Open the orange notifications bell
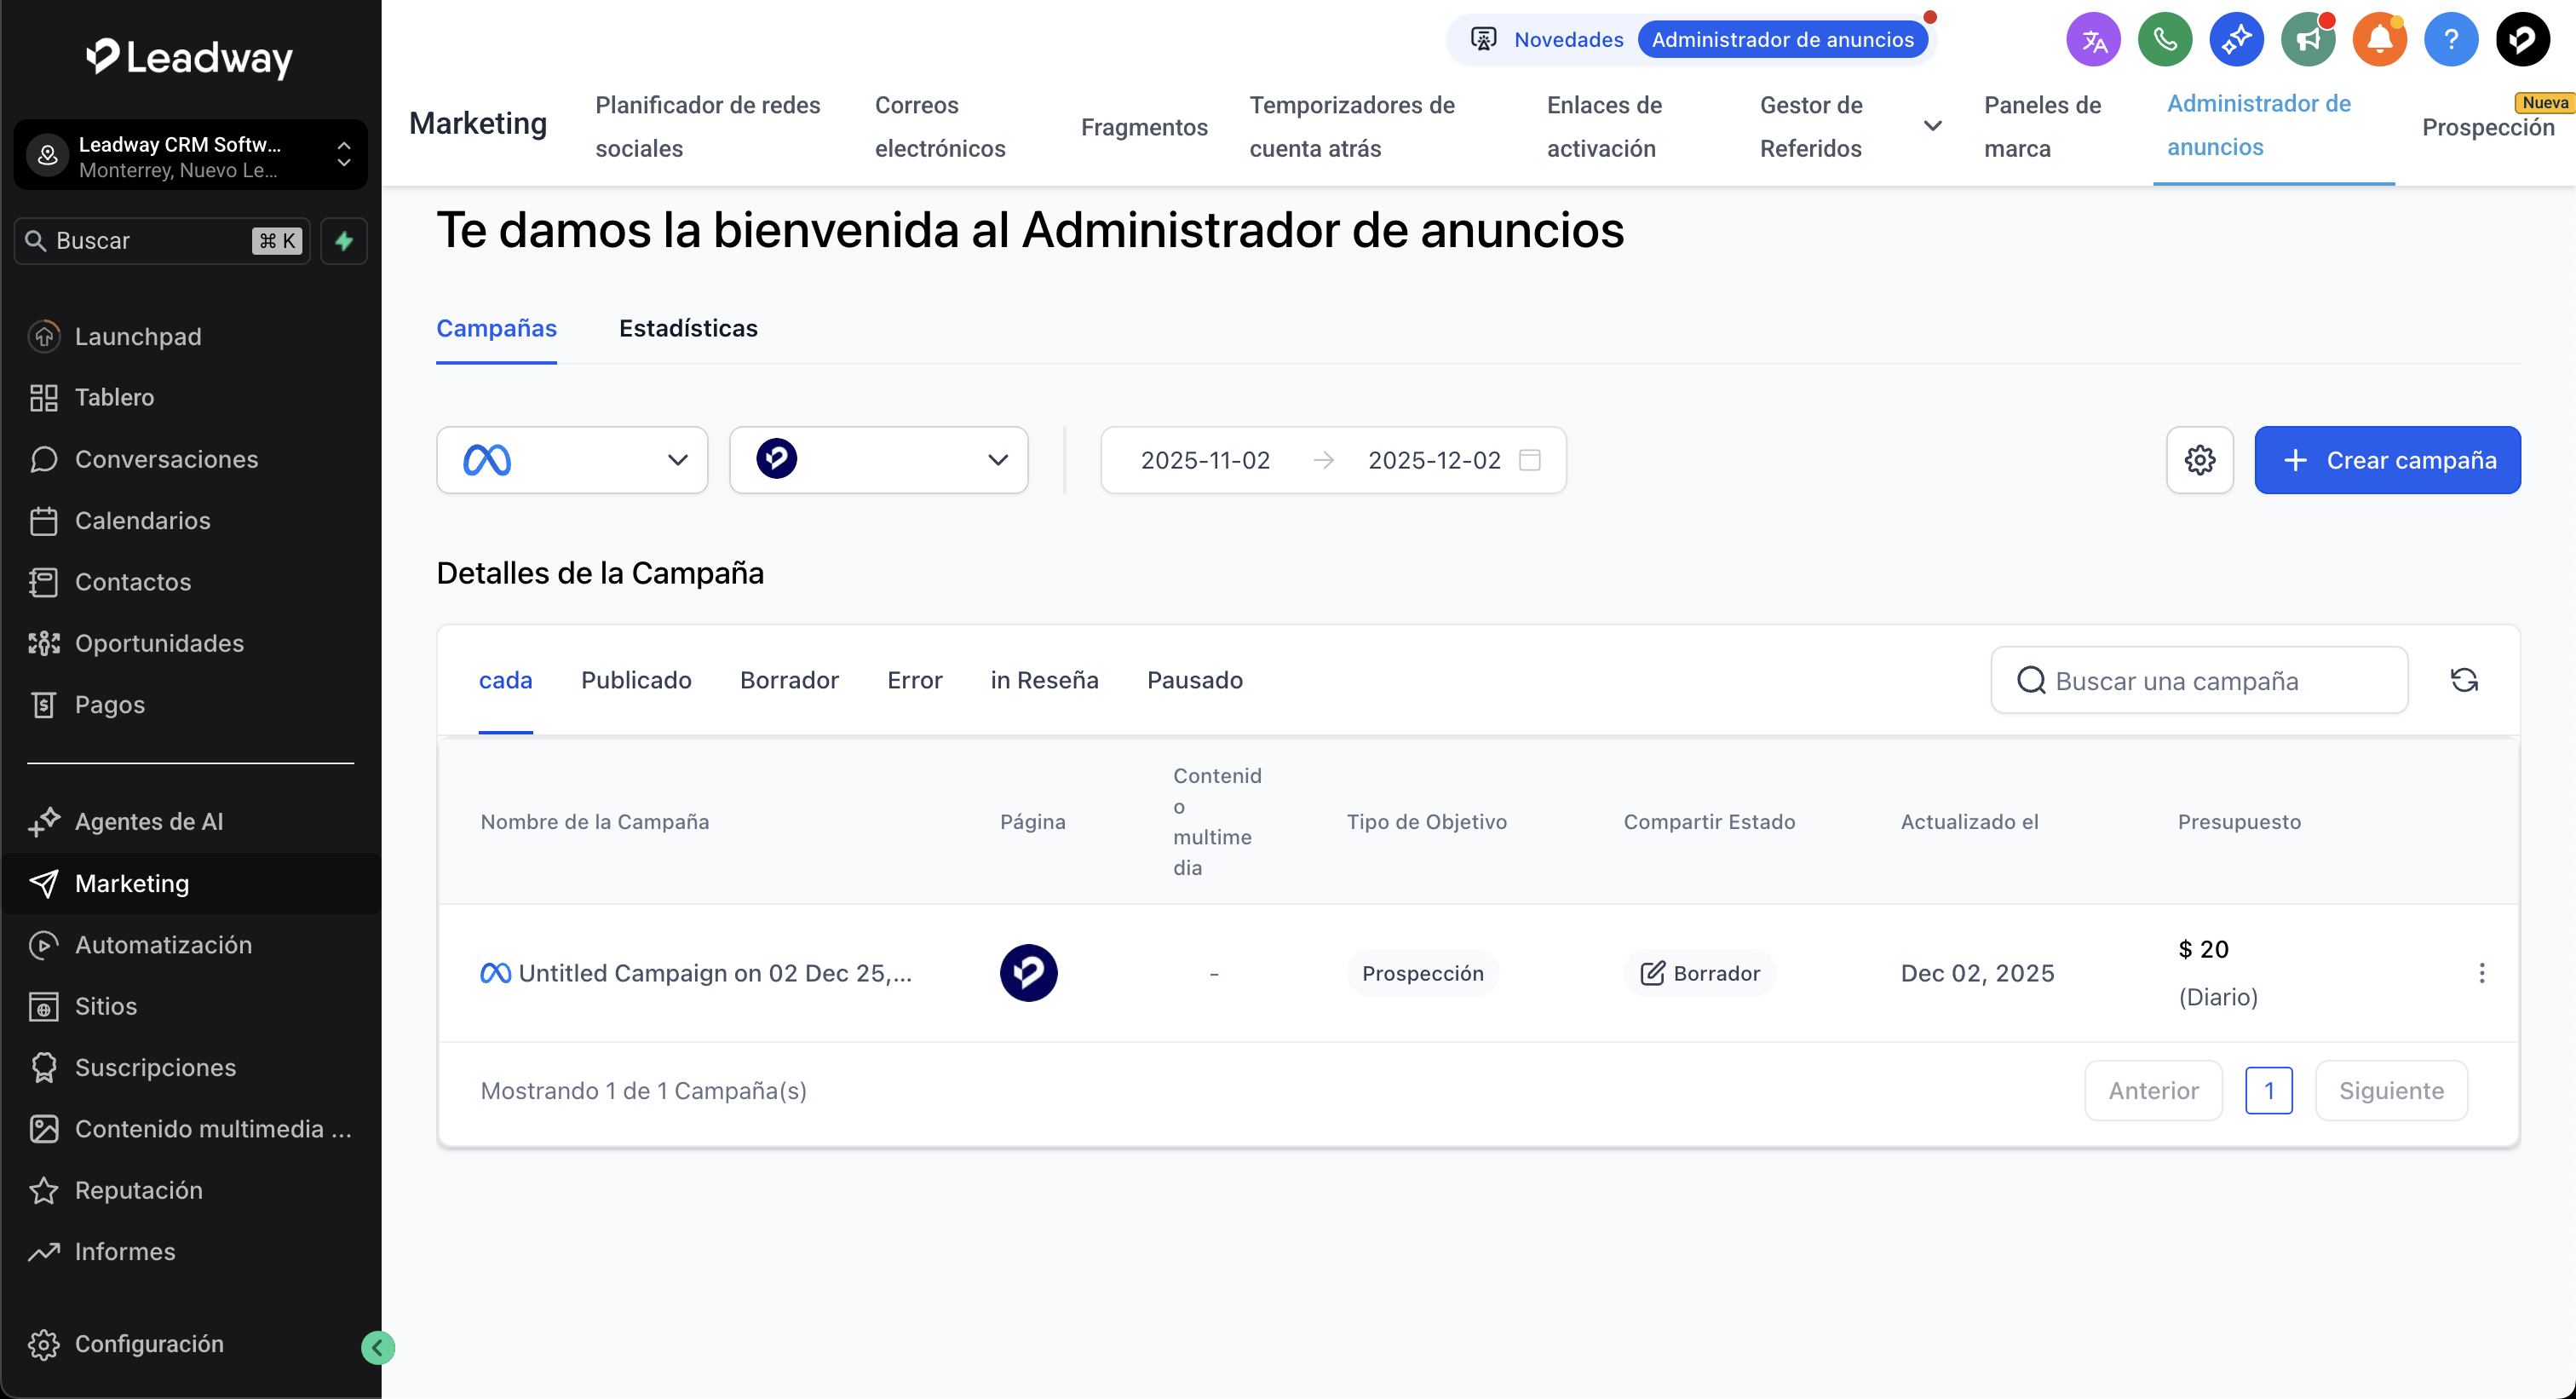The height and width of the screenshot is (1399, 2576). pyautogui.click(x=2379, y=40)
